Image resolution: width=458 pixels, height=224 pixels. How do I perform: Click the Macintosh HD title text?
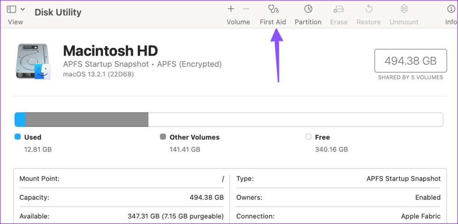tap(110, 51)
